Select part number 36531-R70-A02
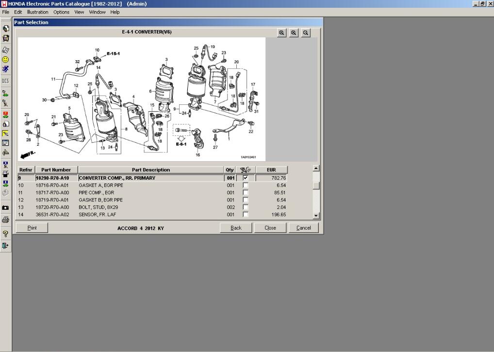Screen dimensions: 494x352 tap(52, 214)
